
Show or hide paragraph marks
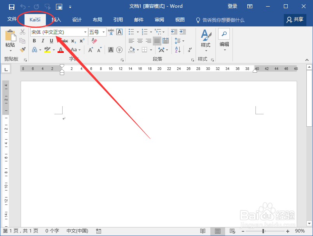(190, 49)
